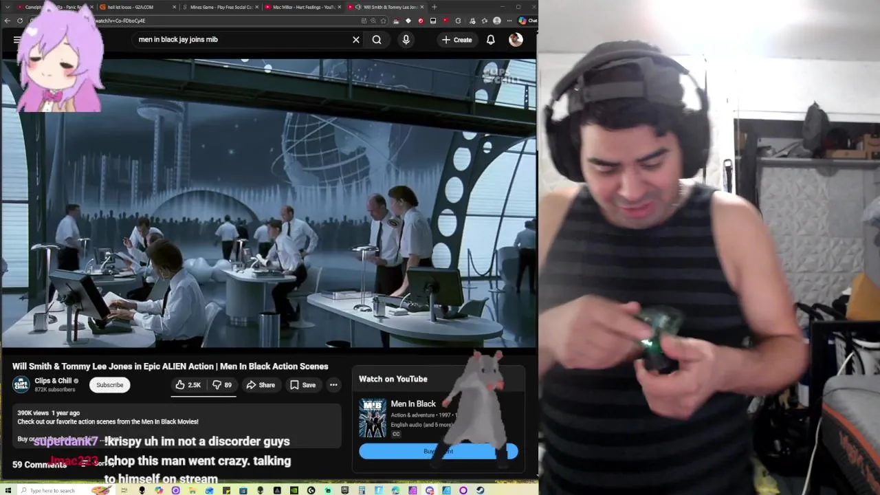
Task: Click the '872K subscribers' text
Action: pos(55,390)
